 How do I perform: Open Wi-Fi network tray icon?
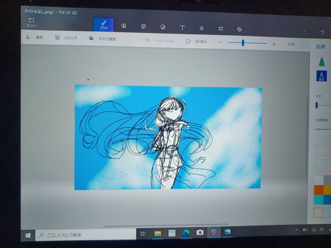tap(314, 229)
